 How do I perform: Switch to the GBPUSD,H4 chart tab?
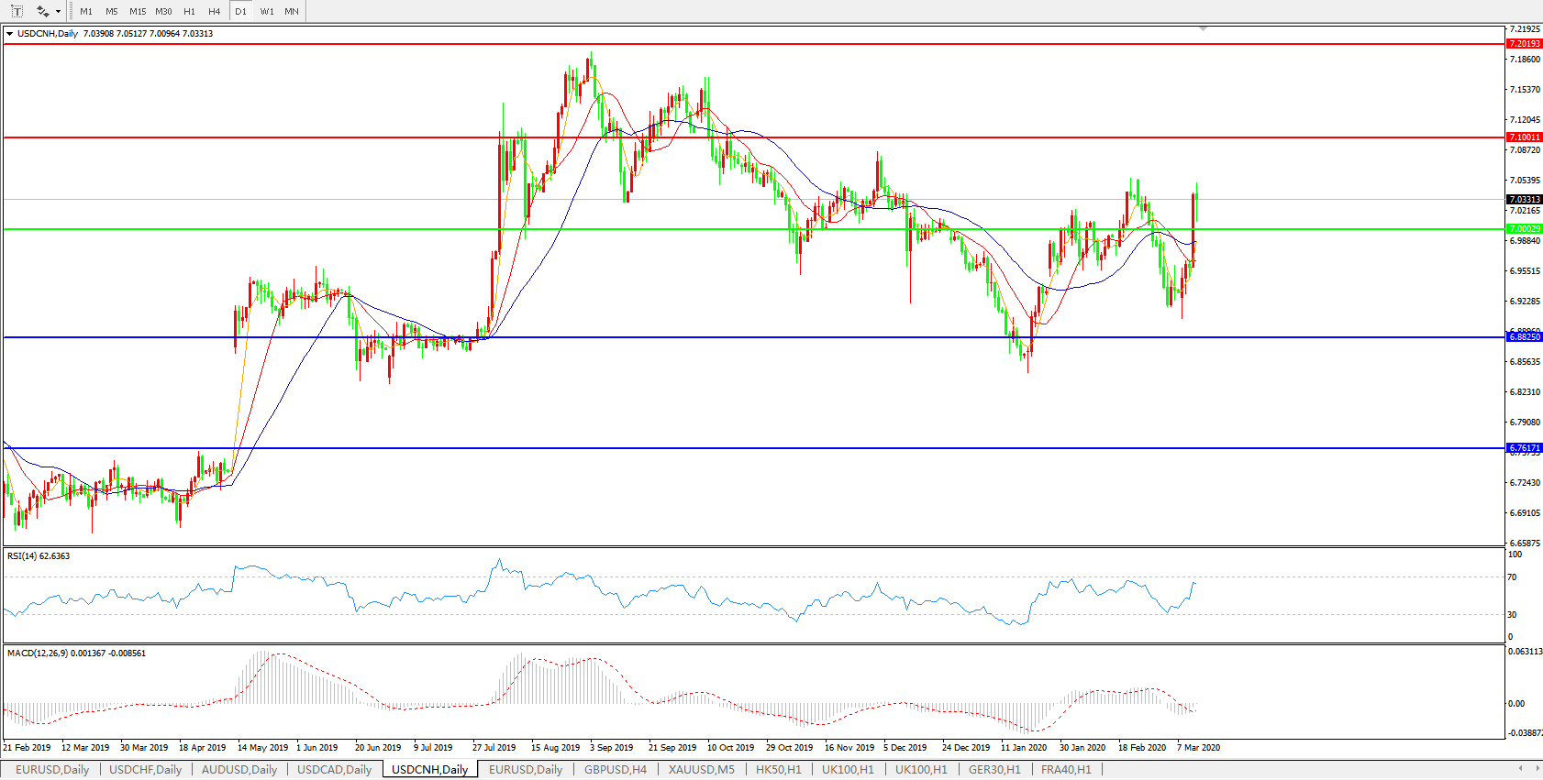(x=615, y=770)
